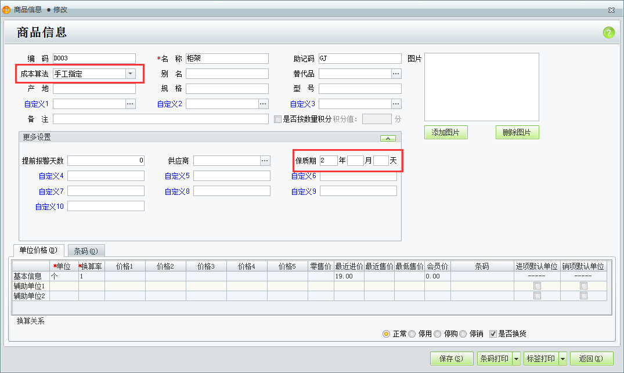The height and width of the screenshot is (373, 624).
Task: Open the 替代品 lookup ellipsis icon
Action: click(x=395, y=73)
